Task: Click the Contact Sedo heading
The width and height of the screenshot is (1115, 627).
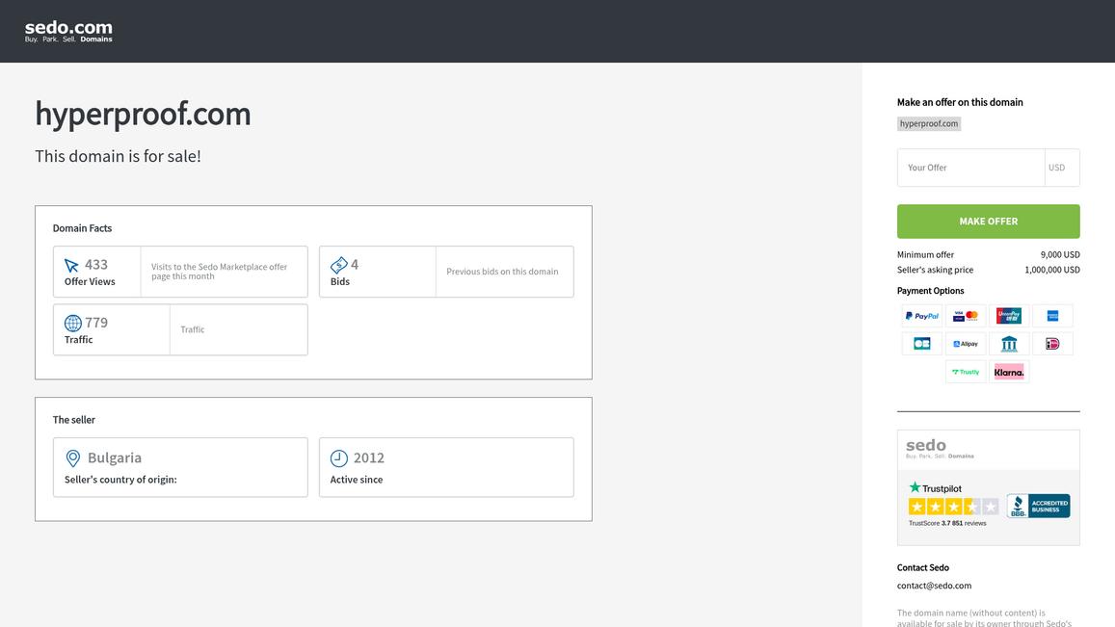Action: coord(923,567)
